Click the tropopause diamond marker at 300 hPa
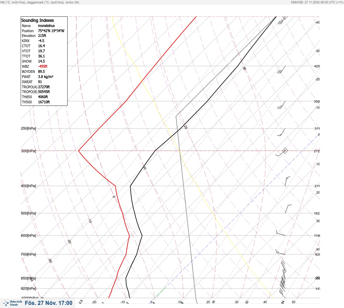Screen dimensions: 344x308 (x=285, y=151)
